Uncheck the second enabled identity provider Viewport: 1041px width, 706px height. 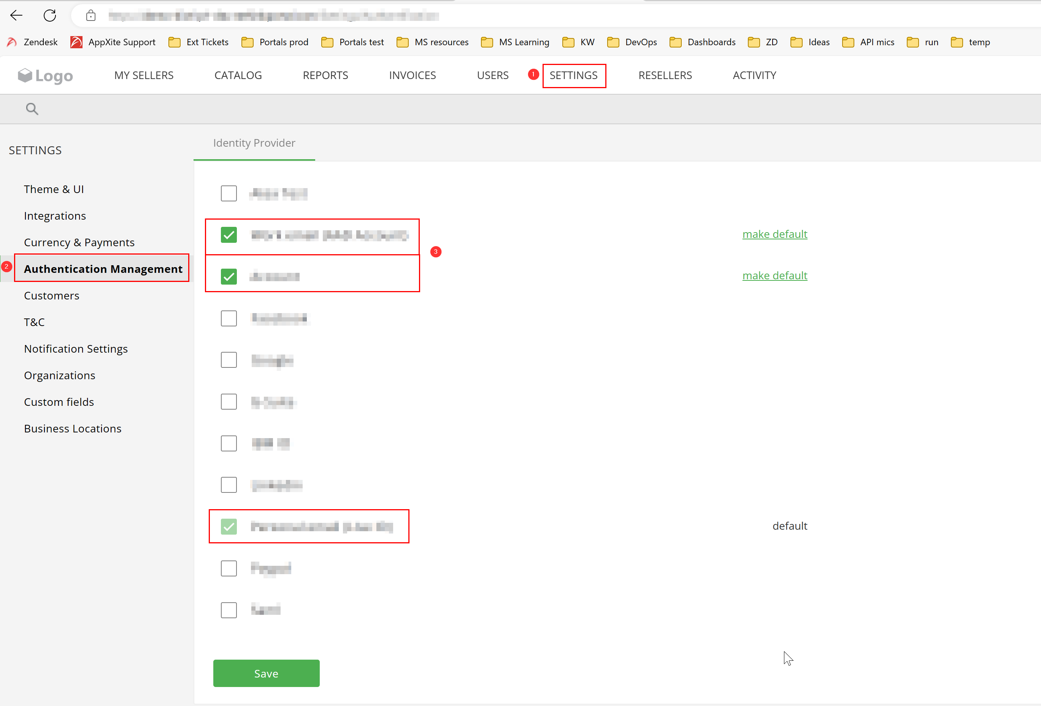point(229,276)
